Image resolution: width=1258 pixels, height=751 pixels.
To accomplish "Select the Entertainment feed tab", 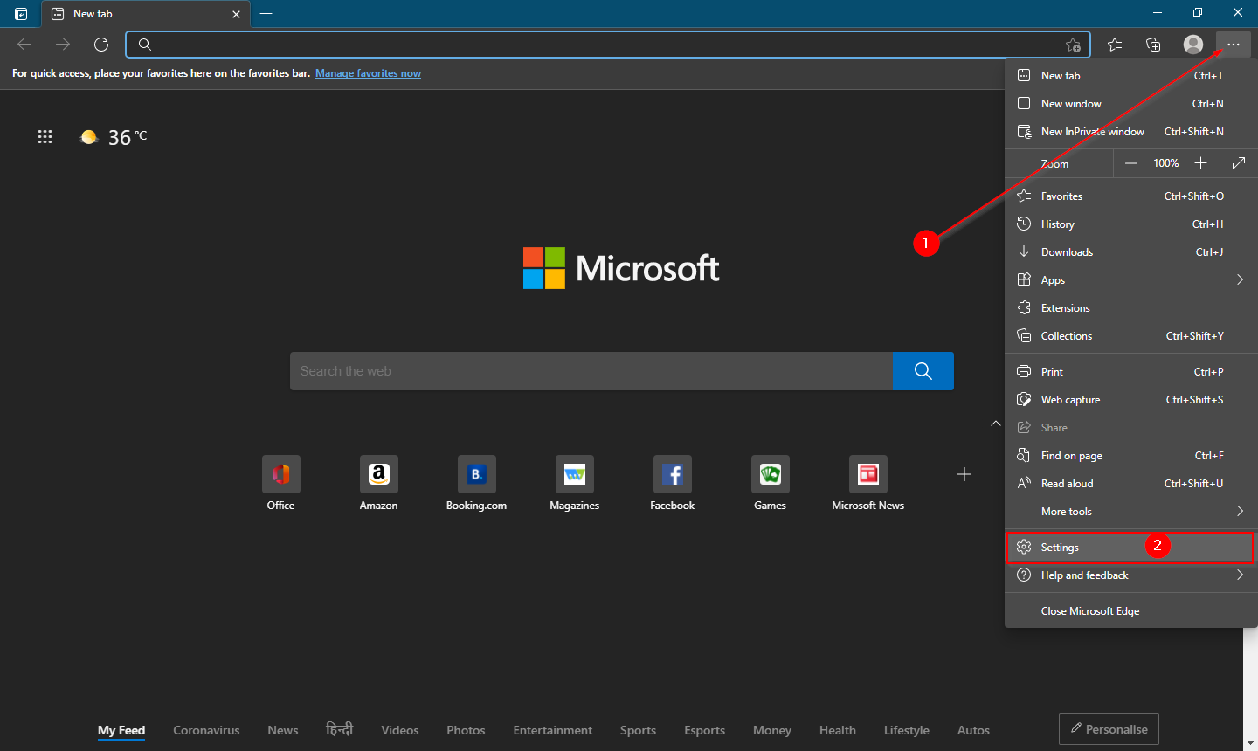I will [x=553, y=731].
